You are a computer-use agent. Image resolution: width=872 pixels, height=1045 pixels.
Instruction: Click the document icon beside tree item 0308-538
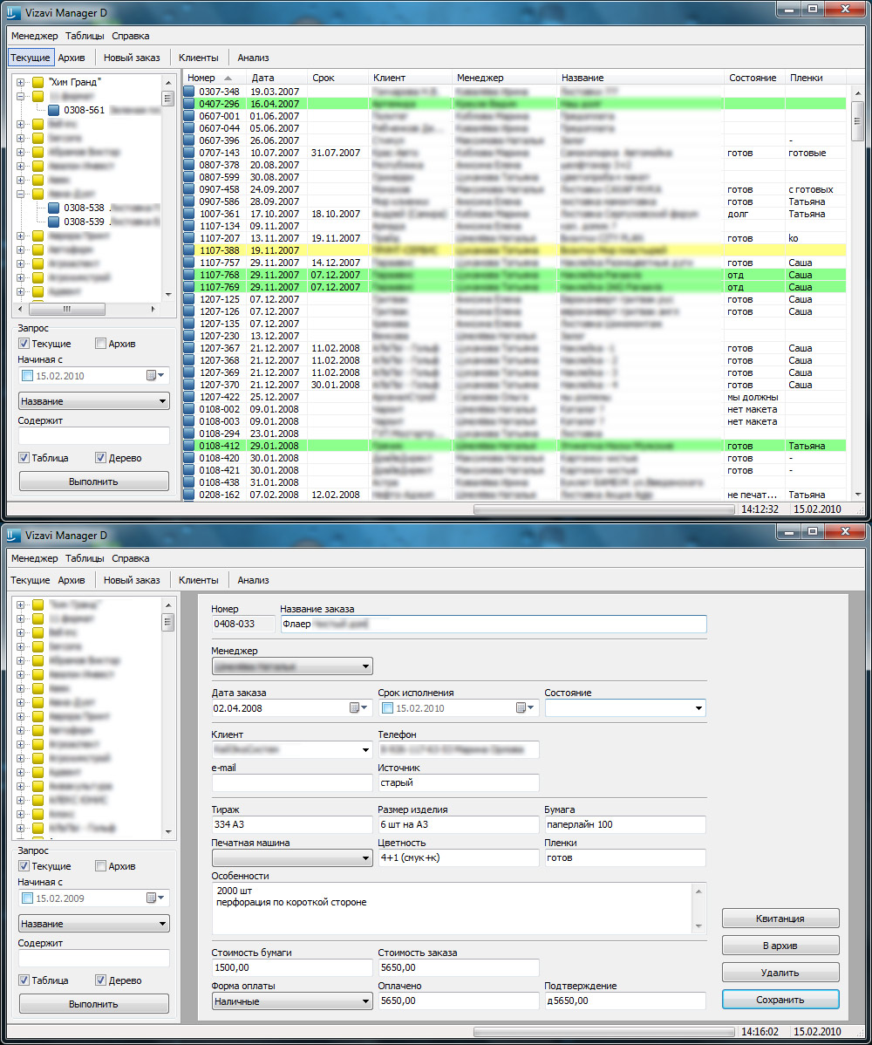tap(54, 208)
